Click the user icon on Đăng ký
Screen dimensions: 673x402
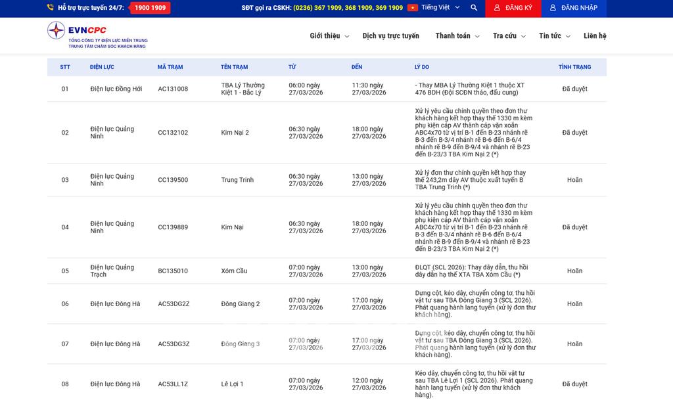tap(497, 8)
